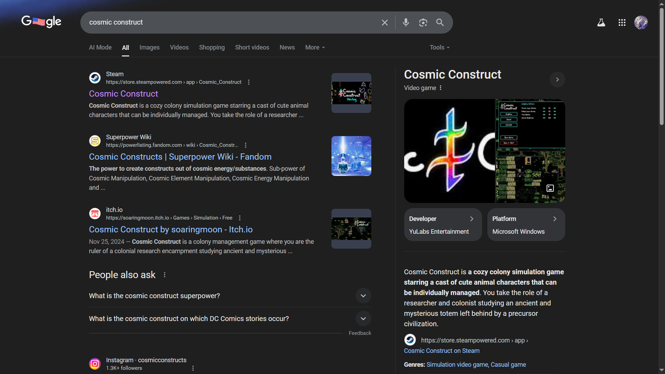665x374 pixels.
Task: Expand the DC Comics cosmic construct question
Action: pyautogui.click(x=363, y=319)
